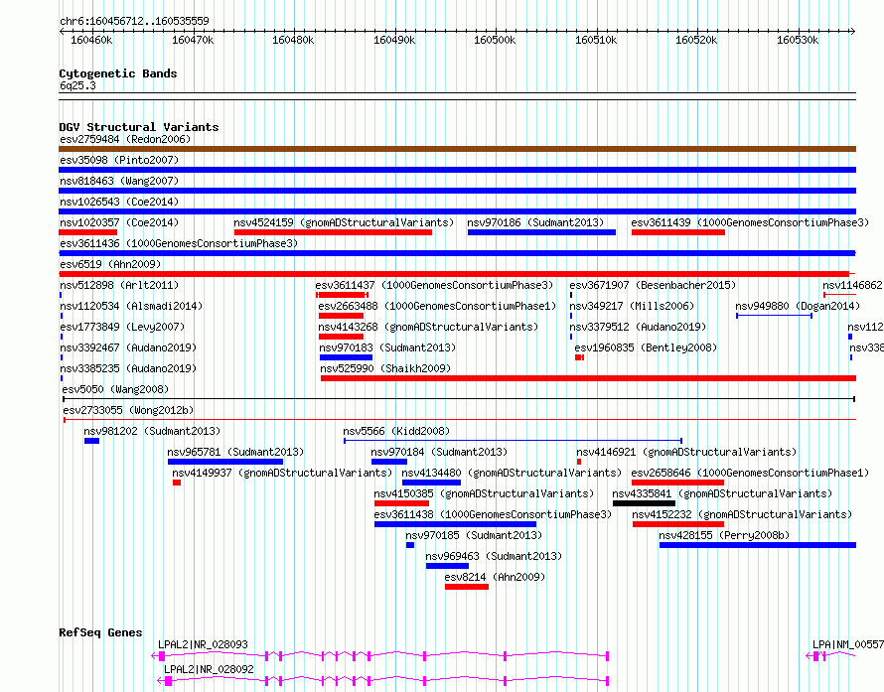Select the RefSeq Genes track heading
The width and height of the screenshot is (884, 692).
(100, 632)
